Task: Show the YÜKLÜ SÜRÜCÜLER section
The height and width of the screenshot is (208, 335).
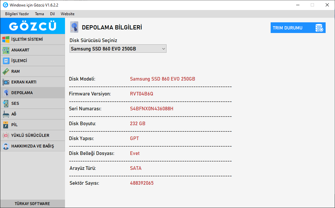Action: tap(33, 136)
